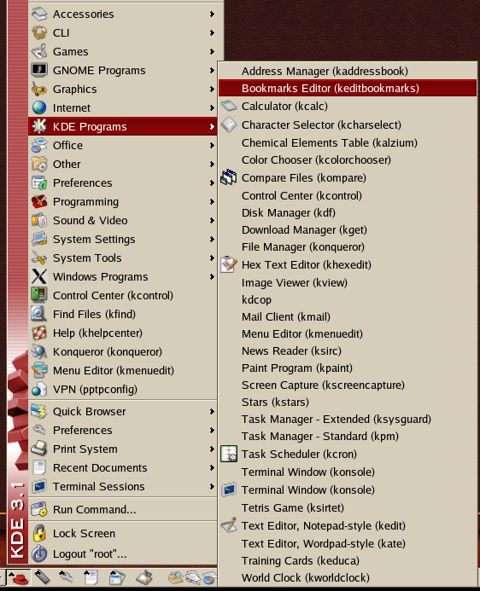This screenshot has height=591, width=480.
Task: Launch World Clock (kworldclock)
Action: (348, 577)
